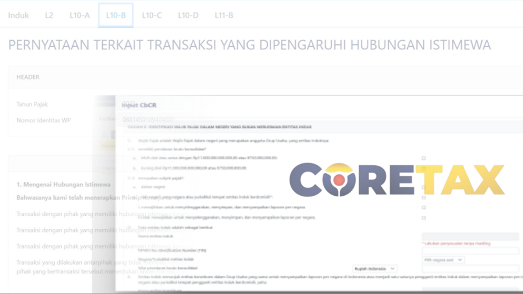Viewport: 523px width, 294px height.
Task: Open the L10-D tab
Action: [188, 15]
